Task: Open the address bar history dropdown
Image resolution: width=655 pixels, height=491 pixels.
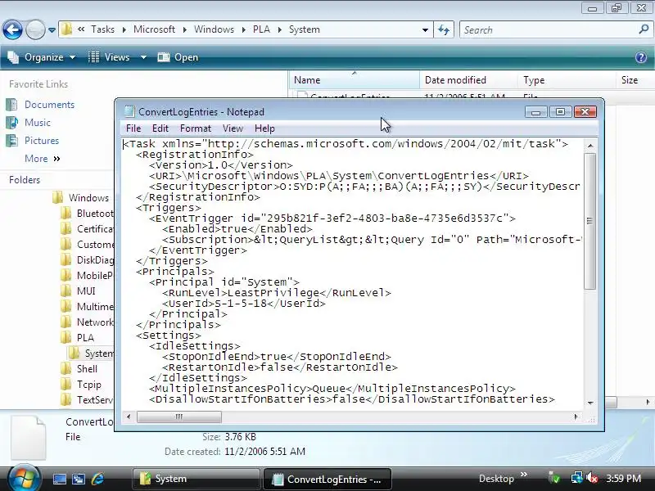Action: 425,30
